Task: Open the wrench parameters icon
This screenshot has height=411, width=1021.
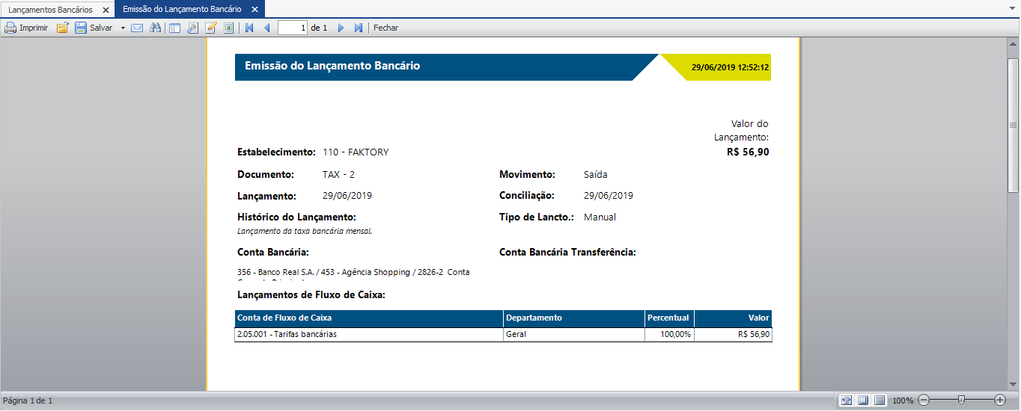Action: coord(192,28)
